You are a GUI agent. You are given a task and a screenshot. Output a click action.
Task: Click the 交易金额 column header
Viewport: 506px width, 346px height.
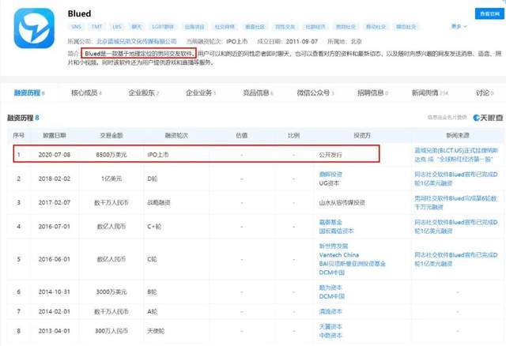pos(111,135)
